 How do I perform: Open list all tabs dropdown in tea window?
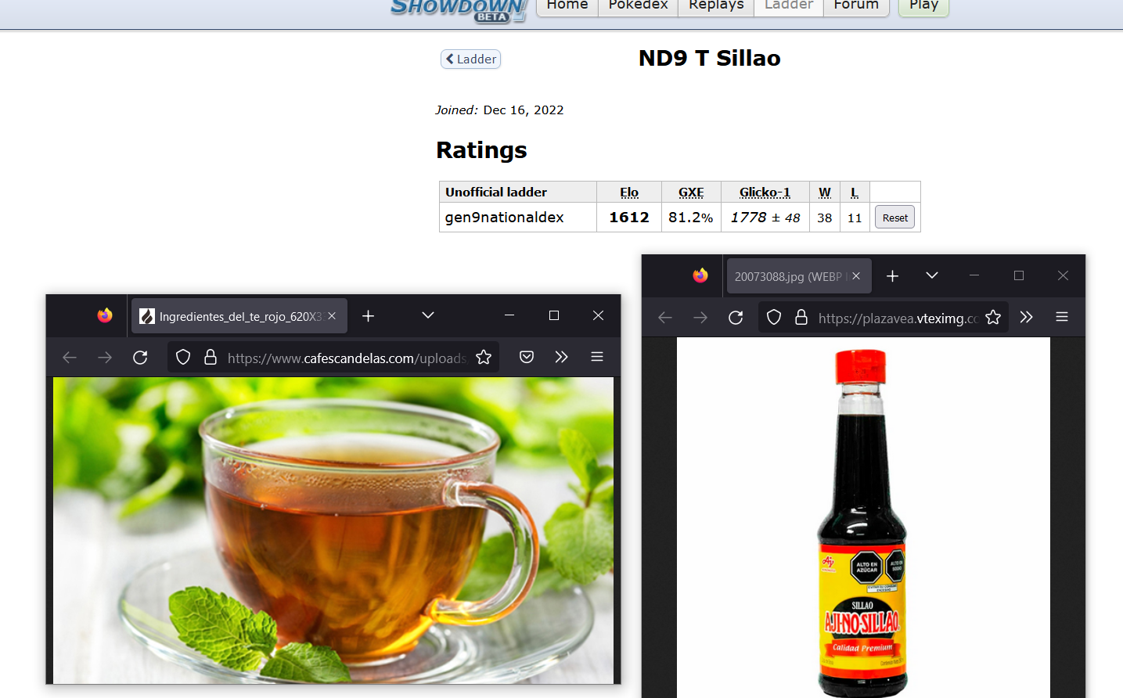coord(428,315)
